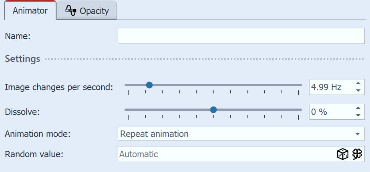Click the Opacity tab label
The width and height of the screenshot is (370, 172).
pos(94,11)
